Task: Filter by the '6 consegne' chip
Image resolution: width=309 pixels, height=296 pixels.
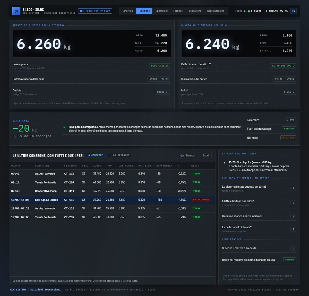Action: 96,155
